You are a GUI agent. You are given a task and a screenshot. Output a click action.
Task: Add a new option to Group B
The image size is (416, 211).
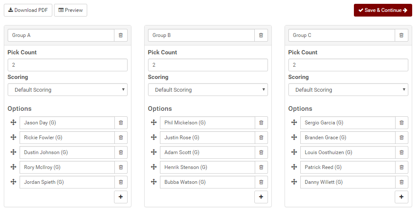[261, 197]
